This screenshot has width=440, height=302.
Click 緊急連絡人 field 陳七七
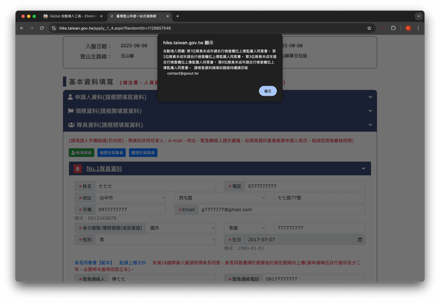click(x=162, y=279)
